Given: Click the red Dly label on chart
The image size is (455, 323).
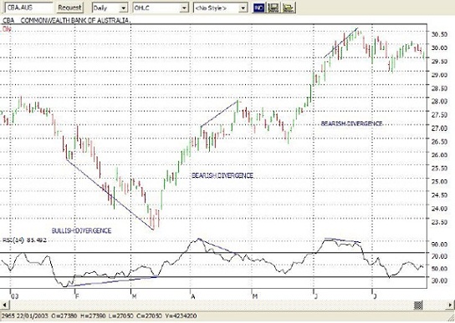Looking at the screenshot, I should pos(7,29).
